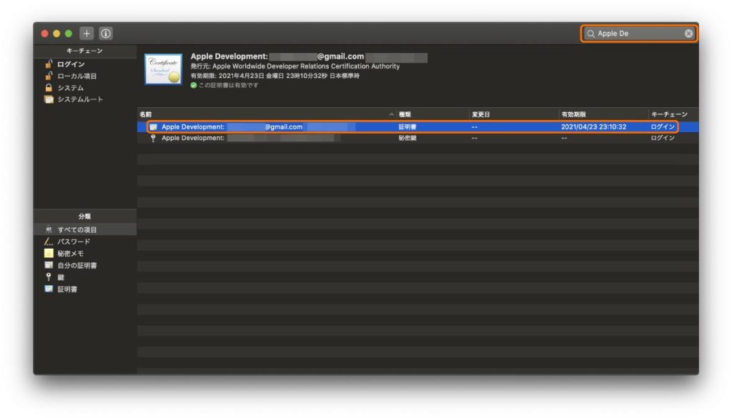Sort by 変更日 column header
Viewport: 732px width, 418px height.
481,114
